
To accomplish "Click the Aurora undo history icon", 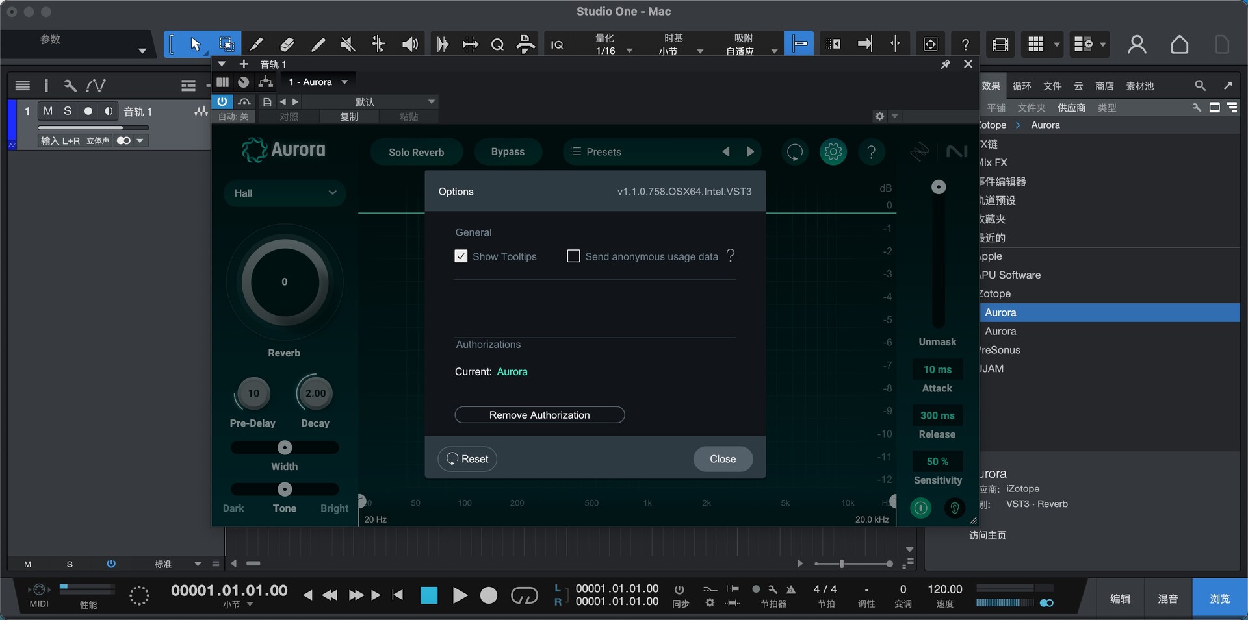I will point(794,152).
